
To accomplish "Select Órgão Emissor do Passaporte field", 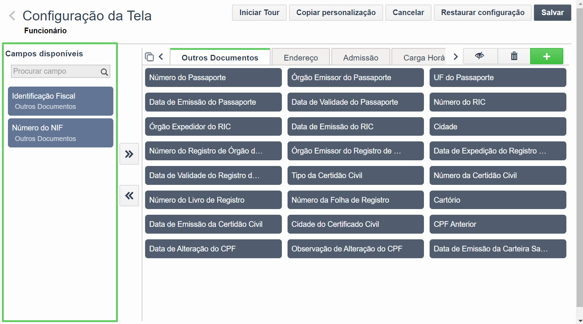I will coord(356,78).
